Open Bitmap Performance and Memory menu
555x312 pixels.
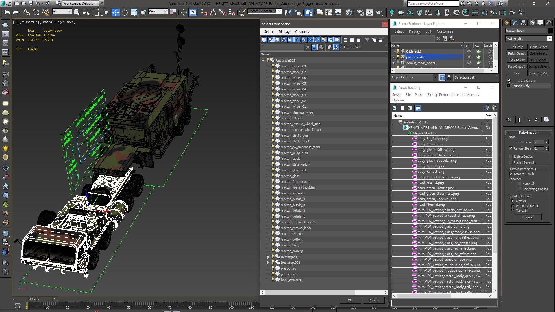point(453,95)
